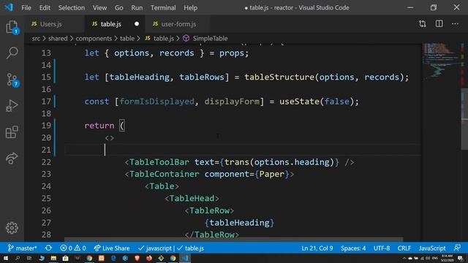Change end of line sequence CRLF
This screenshot has height=263, width=468.
pos(404,248)
